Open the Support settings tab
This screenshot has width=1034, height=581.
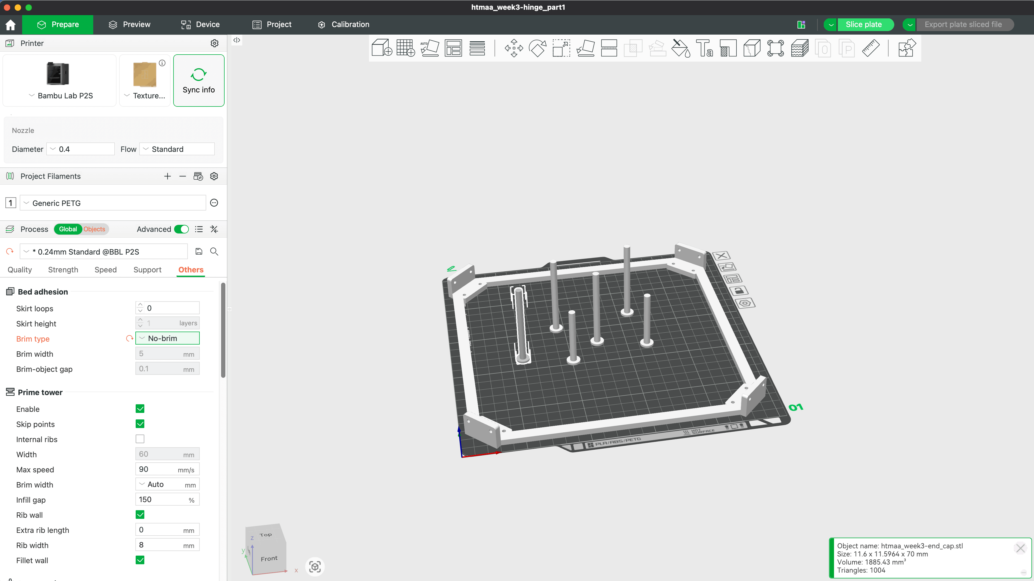tap(147, 270)
